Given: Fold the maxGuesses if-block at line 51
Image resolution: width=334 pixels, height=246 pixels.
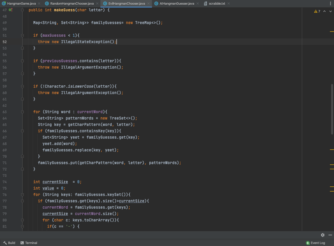Looking at the screenshot, I should (22, 36).
